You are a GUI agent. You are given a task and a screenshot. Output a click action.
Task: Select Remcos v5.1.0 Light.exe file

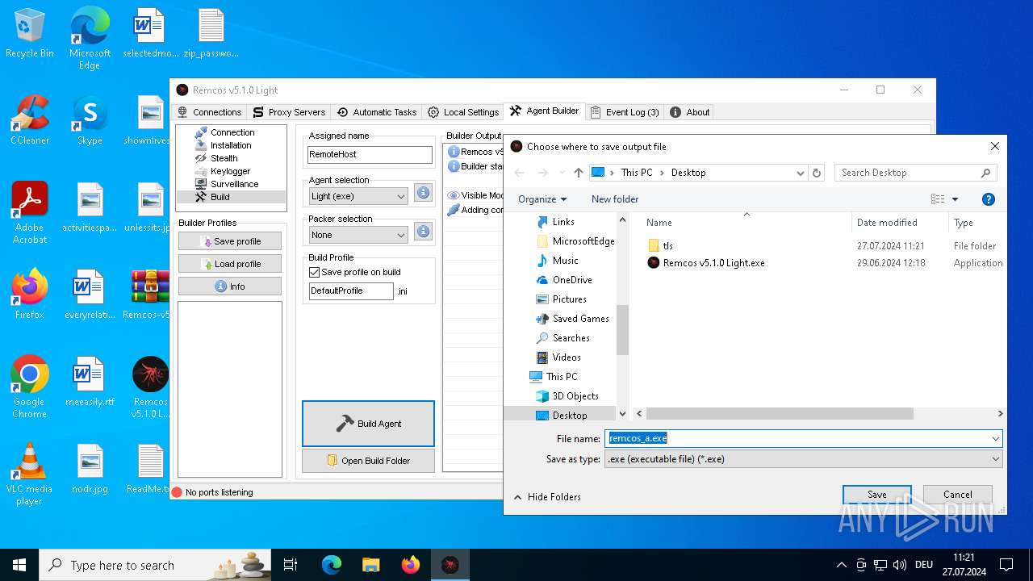[x=713, y=263]
